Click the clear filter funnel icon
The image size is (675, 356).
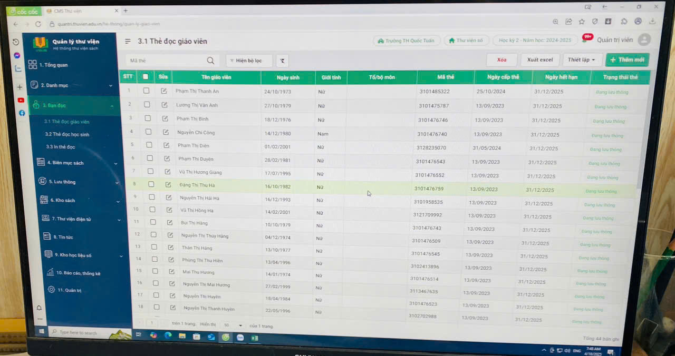click(x=282, y=61)
